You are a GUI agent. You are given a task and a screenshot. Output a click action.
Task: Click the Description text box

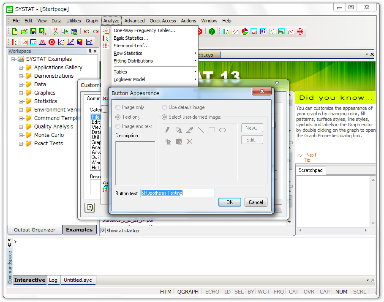[x=135, y=163]
